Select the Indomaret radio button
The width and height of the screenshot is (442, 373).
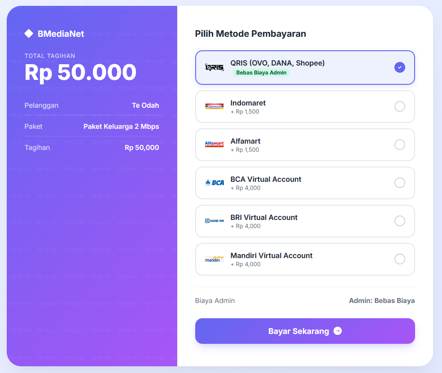click(399, 106)
